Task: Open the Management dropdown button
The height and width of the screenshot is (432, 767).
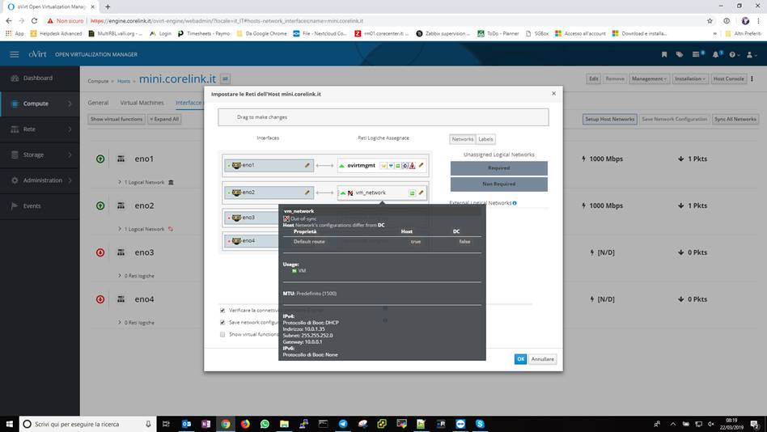Action: tap(649, 78)
